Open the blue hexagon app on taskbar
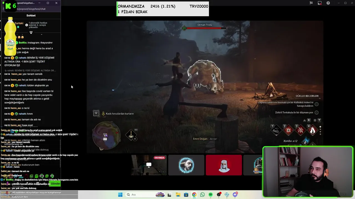Image resolution: width=355 pixels, height=199 pixels. click(x=227, y=195)
